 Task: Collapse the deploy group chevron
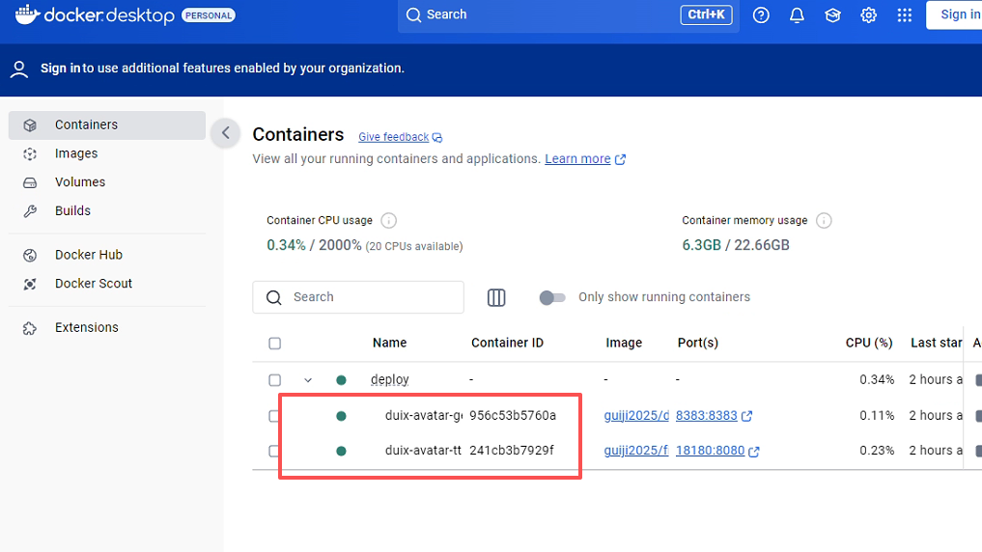coord(307,380)
